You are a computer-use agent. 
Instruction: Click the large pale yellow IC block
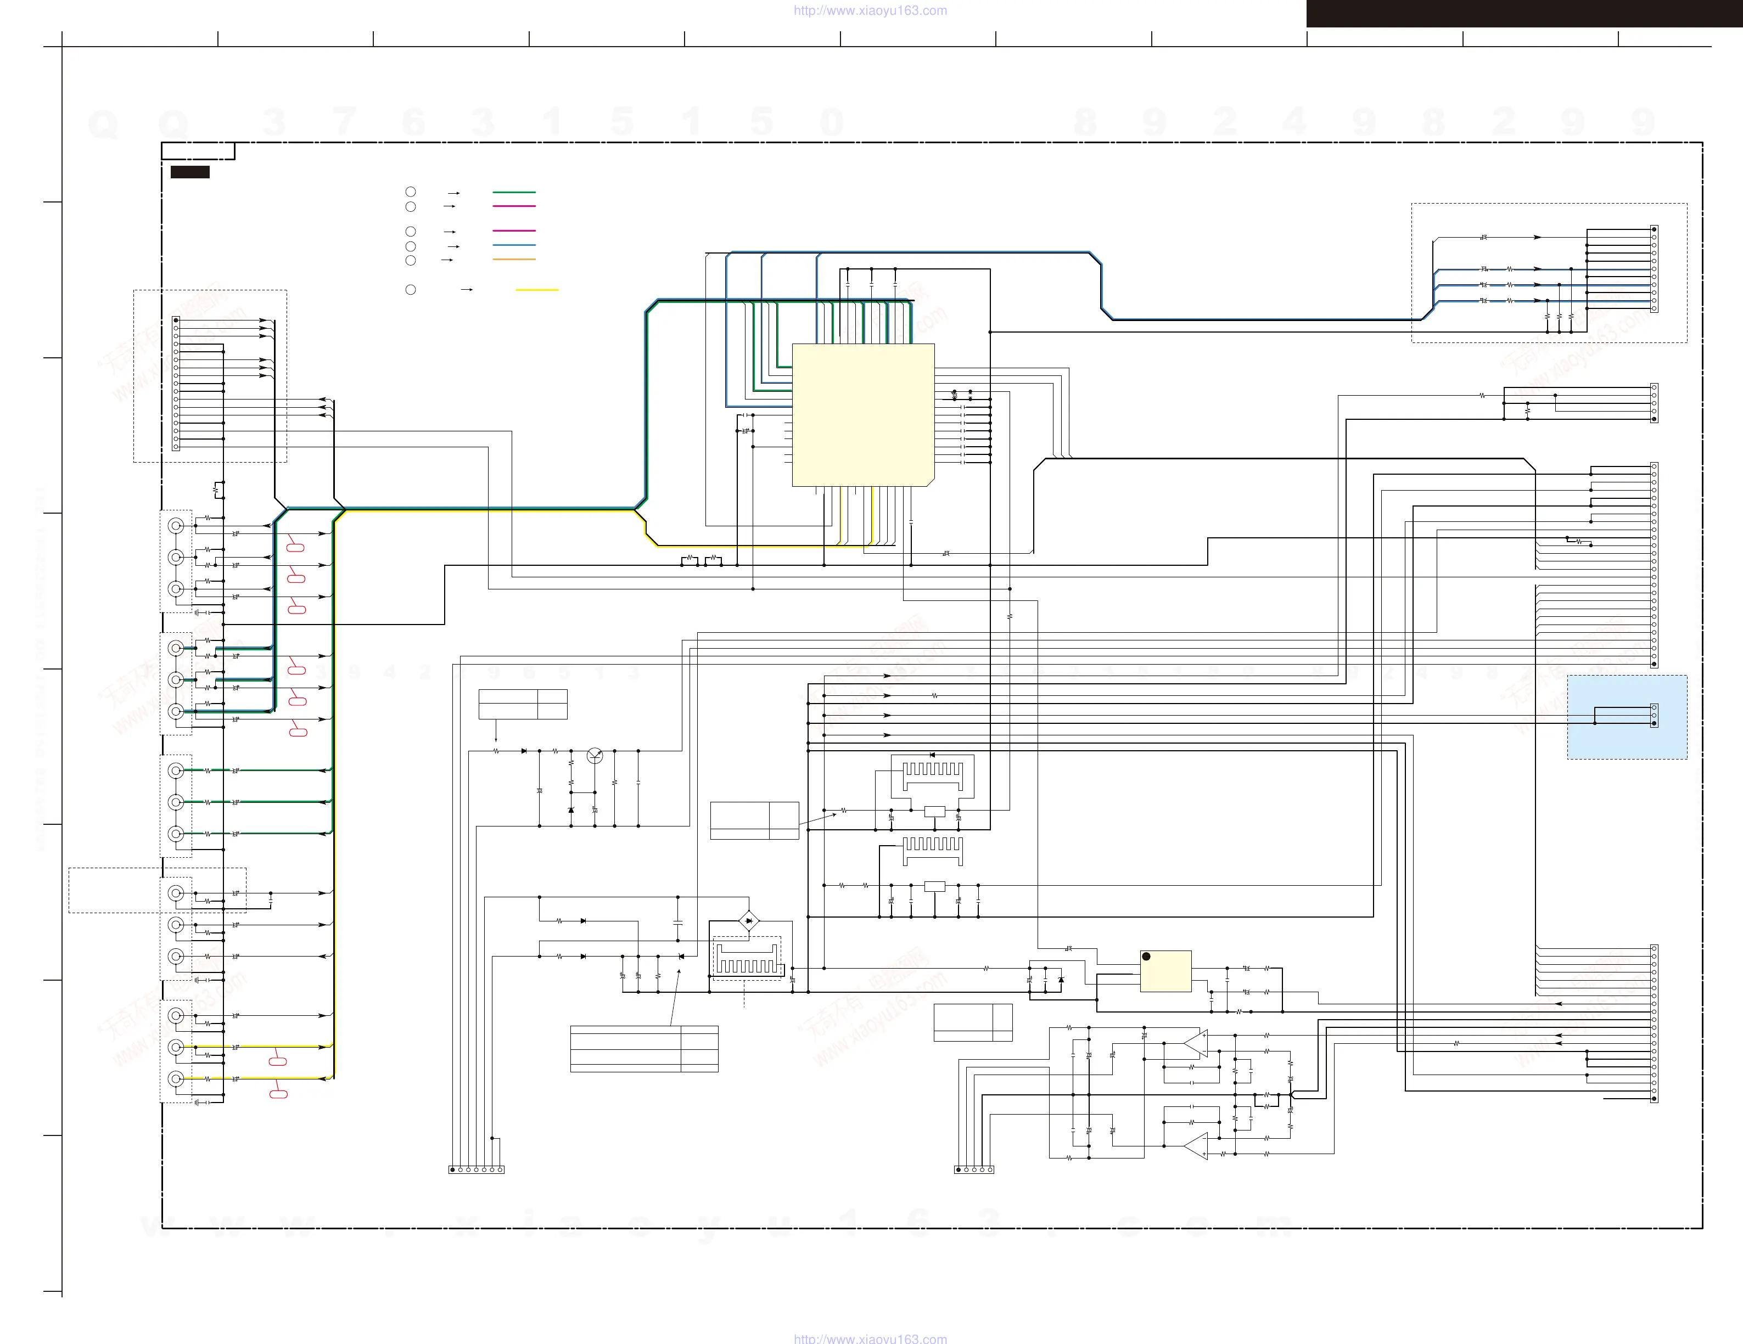(x=863, y=415)
